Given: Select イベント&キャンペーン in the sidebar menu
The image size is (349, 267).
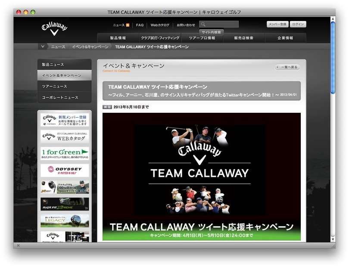Looking at the screenshot, I should point(65,75).
